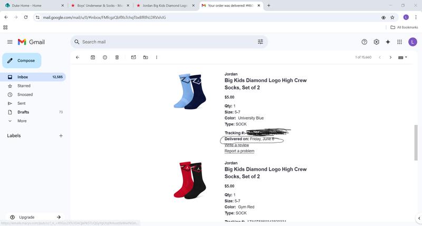Open tracking protection eye icon

(x=383, y=17)
